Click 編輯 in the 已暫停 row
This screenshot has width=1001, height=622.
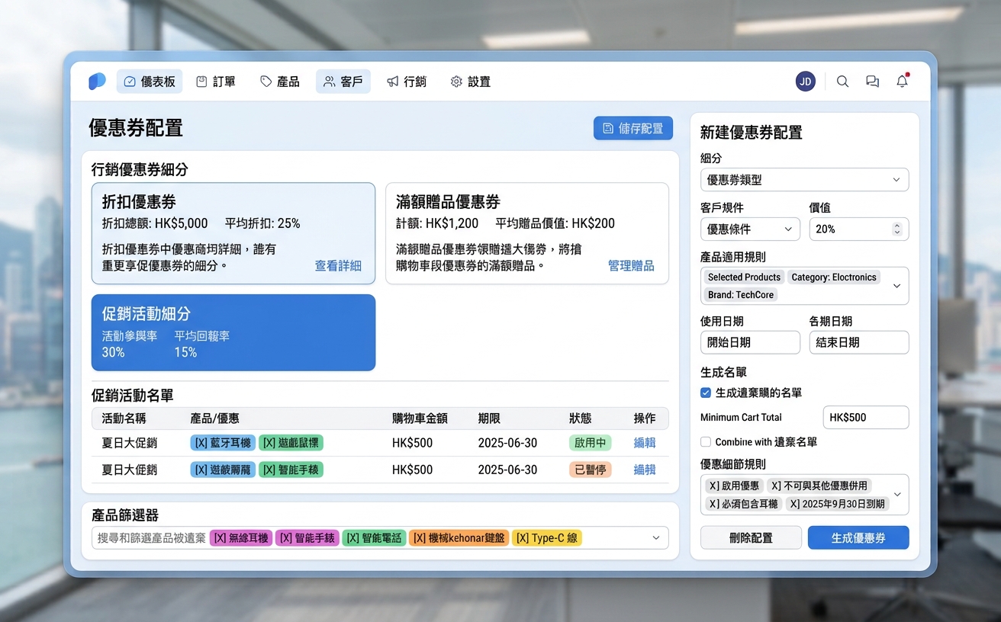point(645,470)
